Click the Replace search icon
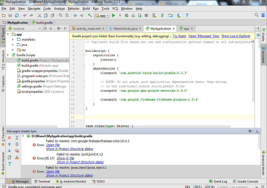This screenshot has width=267, height=188. (67, 15)
